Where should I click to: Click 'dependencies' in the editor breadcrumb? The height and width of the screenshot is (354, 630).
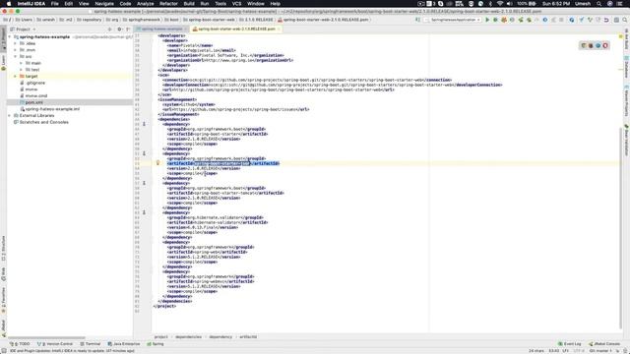point(188,336)
